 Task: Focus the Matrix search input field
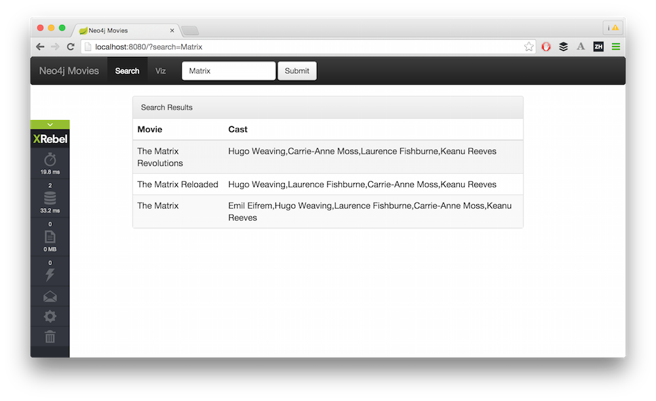[x=228, y=71]
